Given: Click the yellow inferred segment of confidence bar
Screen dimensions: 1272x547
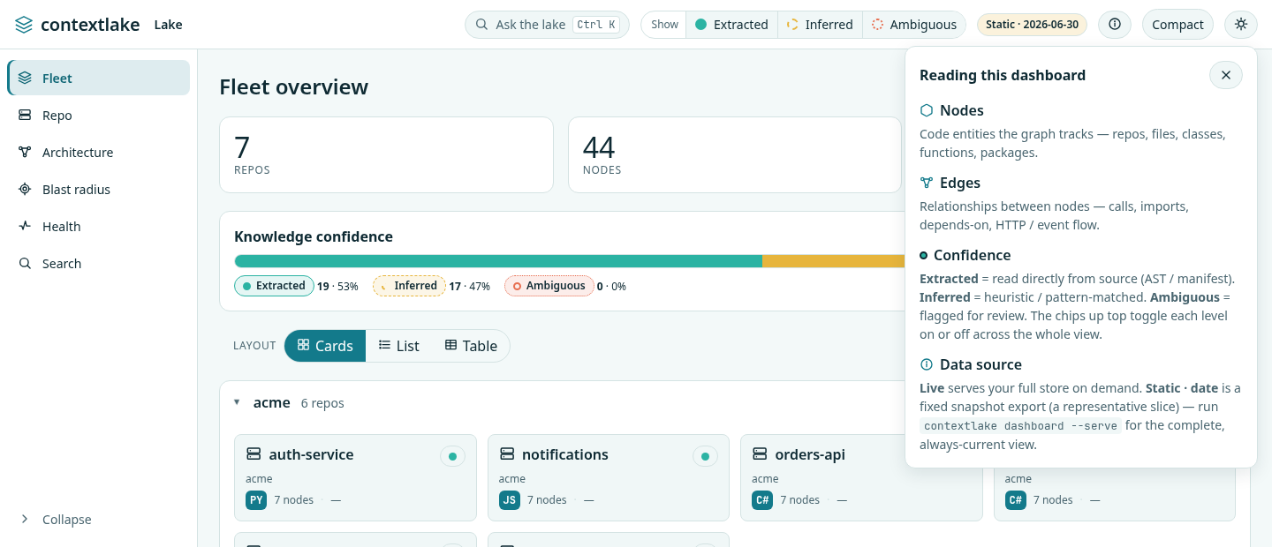Looking at the screenshot, I should tap(833, 261).
